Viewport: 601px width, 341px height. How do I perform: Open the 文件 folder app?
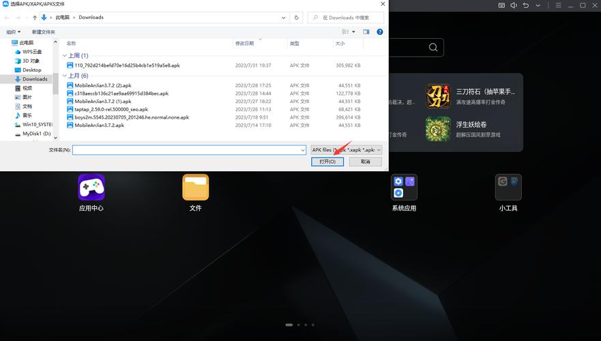click(196, 188)
